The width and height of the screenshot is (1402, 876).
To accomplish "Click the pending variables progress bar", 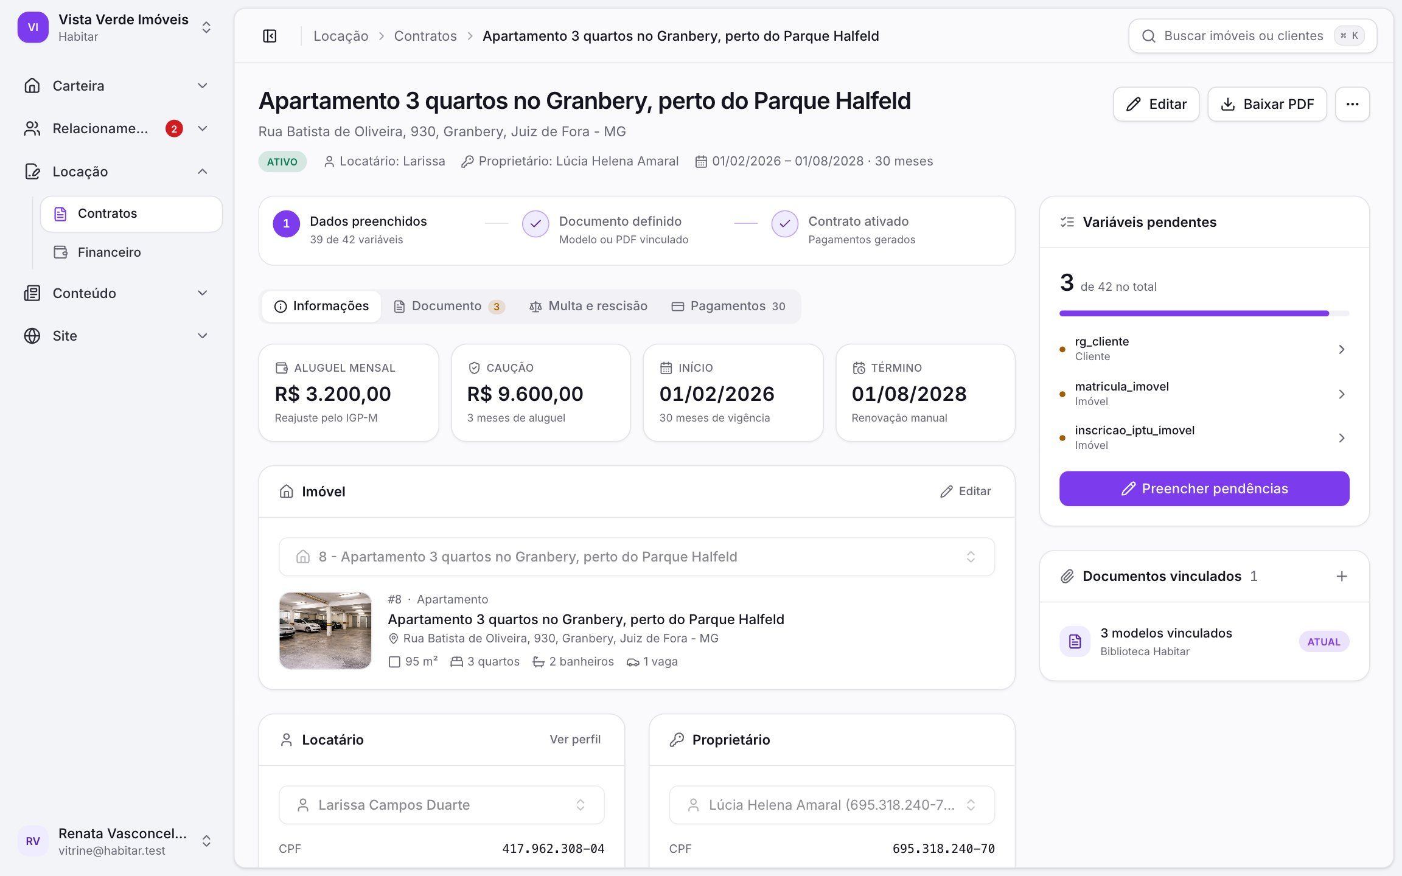I will click(x=1204, y=313).
